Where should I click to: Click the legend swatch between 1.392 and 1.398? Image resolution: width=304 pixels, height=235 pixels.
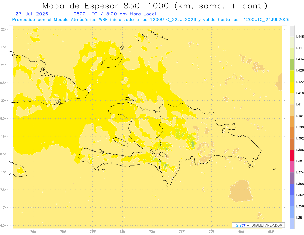(292, 133)
